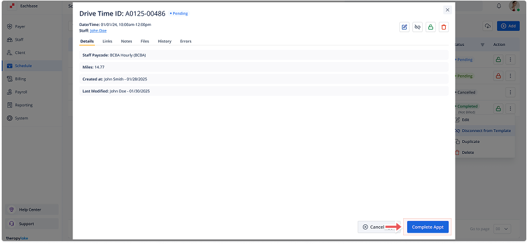Open Billing in the sidebar
Image resolution: width=528 pixels, height=244 pixels.
point(32,79)
